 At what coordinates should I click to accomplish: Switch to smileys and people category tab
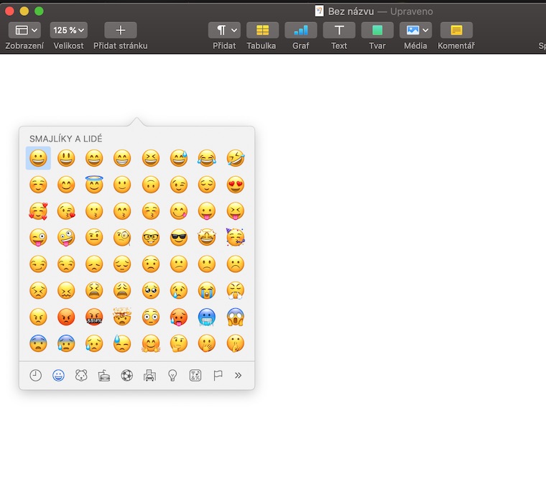[x=58, y=375]
